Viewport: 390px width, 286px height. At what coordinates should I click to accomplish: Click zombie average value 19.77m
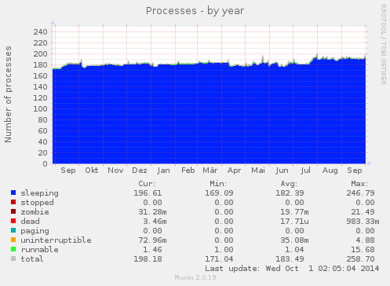coord(294,212)
